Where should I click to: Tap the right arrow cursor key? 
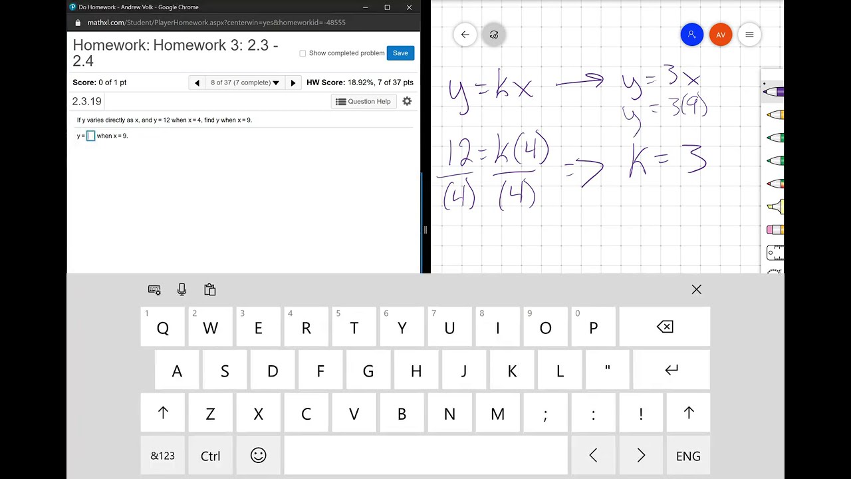641,456
